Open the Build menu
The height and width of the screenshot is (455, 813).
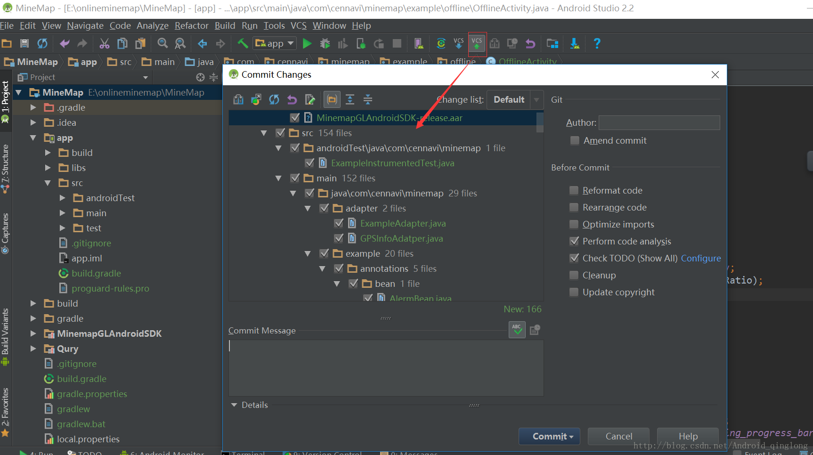coord(225,25)
